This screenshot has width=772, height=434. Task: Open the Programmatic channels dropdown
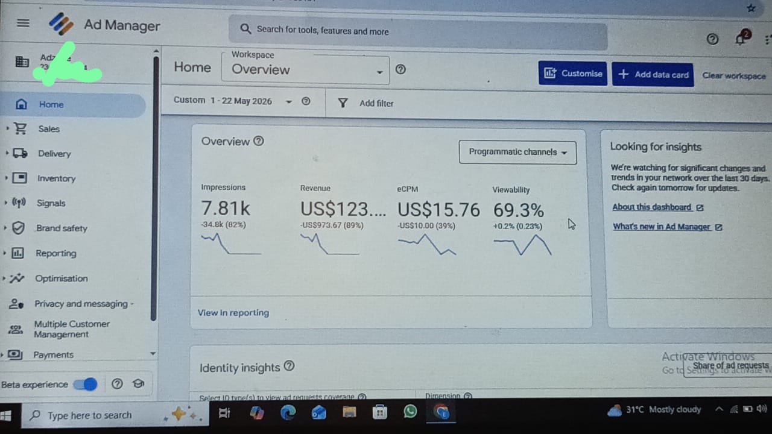pyautogui.click(x=517, y=152)
